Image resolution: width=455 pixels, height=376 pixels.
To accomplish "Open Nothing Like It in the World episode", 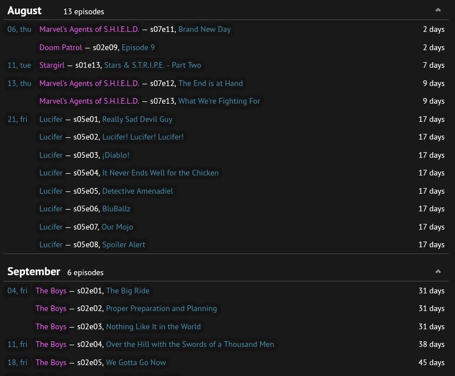I will pos(153,327).
